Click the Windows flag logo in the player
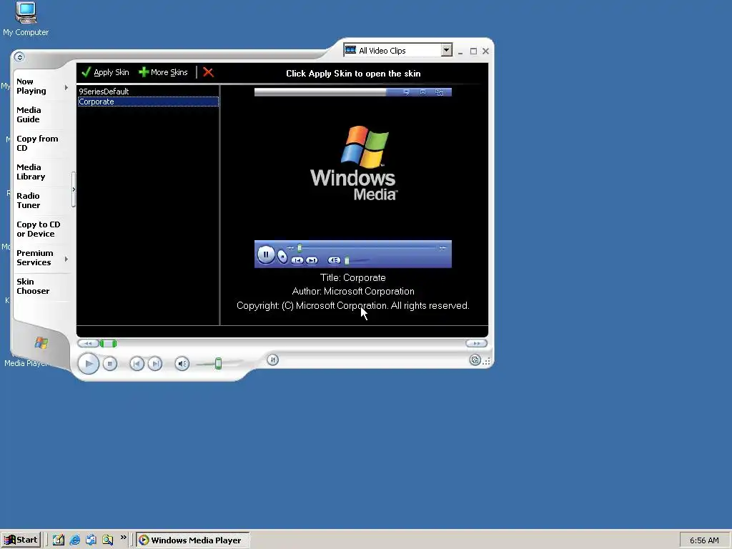The image size is (732, 549). [x=41, y=343]
